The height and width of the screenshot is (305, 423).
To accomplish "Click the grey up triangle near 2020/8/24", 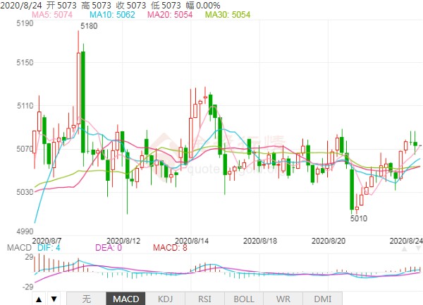I will [x=405, y=249].
